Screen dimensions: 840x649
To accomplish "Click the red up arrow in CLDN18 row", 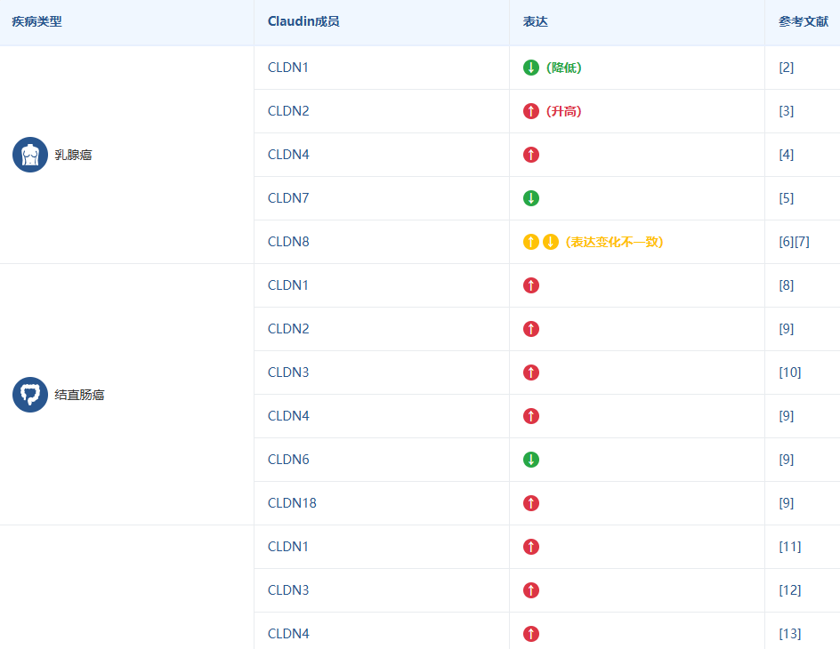I will coord(531,503).
